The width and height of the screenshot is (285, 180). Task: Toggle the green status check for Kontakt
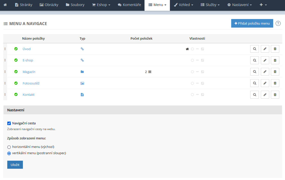click(16, 95)
